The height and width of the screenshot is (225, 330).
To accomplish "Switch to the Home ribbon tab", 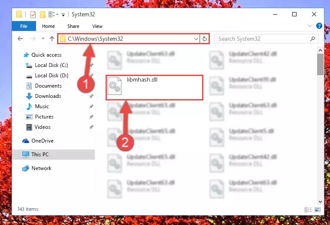I will click(x=48, y=26).
